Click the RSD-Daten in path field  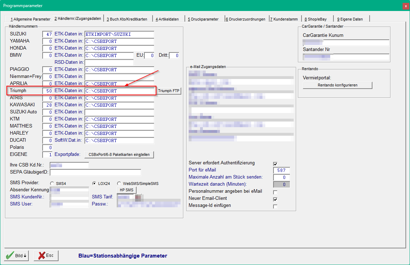tap(109, 62)
